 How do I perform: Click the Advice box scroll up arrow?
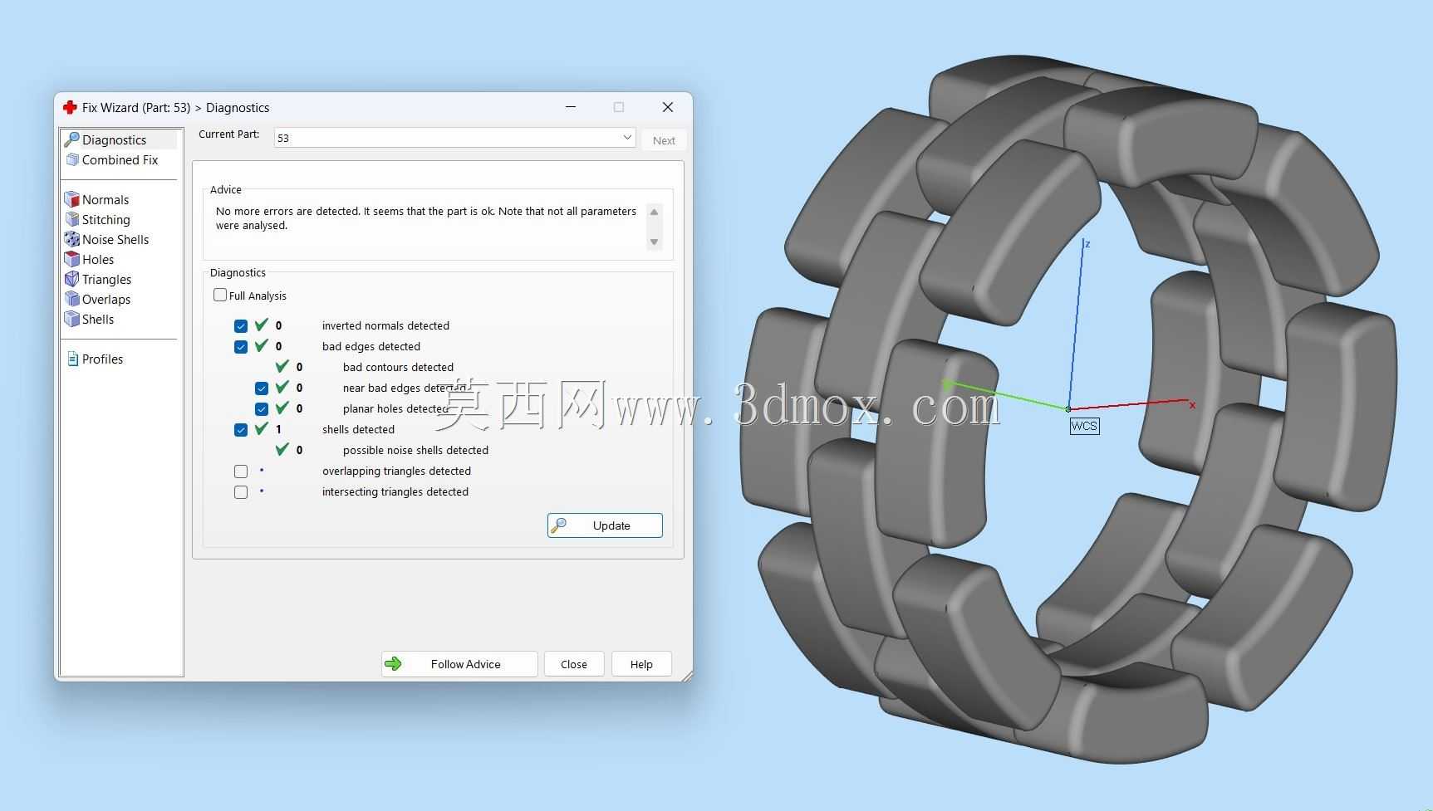pyautogui.click(x=655, y=212)
